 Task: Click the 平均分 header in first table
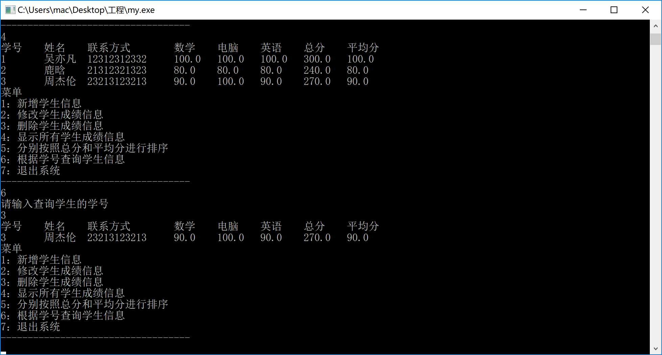point(363,48)
